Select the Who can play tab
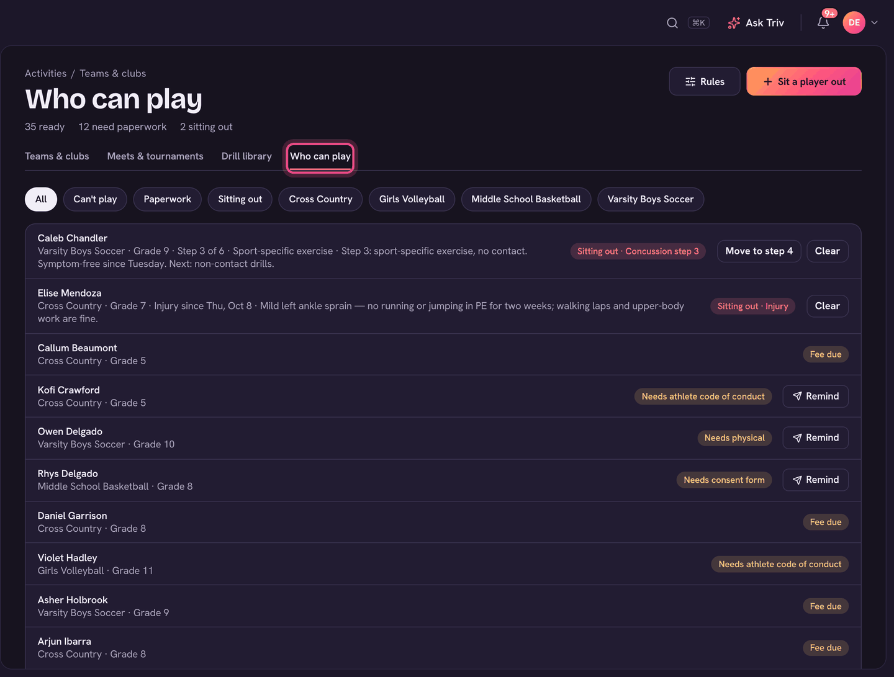Image resolution: width=894 pixels, height=677 pixels. pos(320,156)
